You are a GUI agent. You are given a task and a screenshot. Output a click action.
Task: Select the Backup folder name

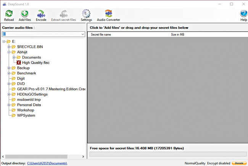[x=23, y=68]
